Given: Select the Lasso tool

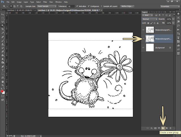Looking at the screenshot, I should [x=3, y=22].
